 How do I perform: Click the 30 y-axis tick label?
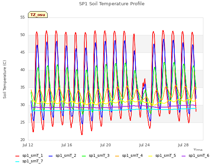pyautogui.click(x=22, y=105)
